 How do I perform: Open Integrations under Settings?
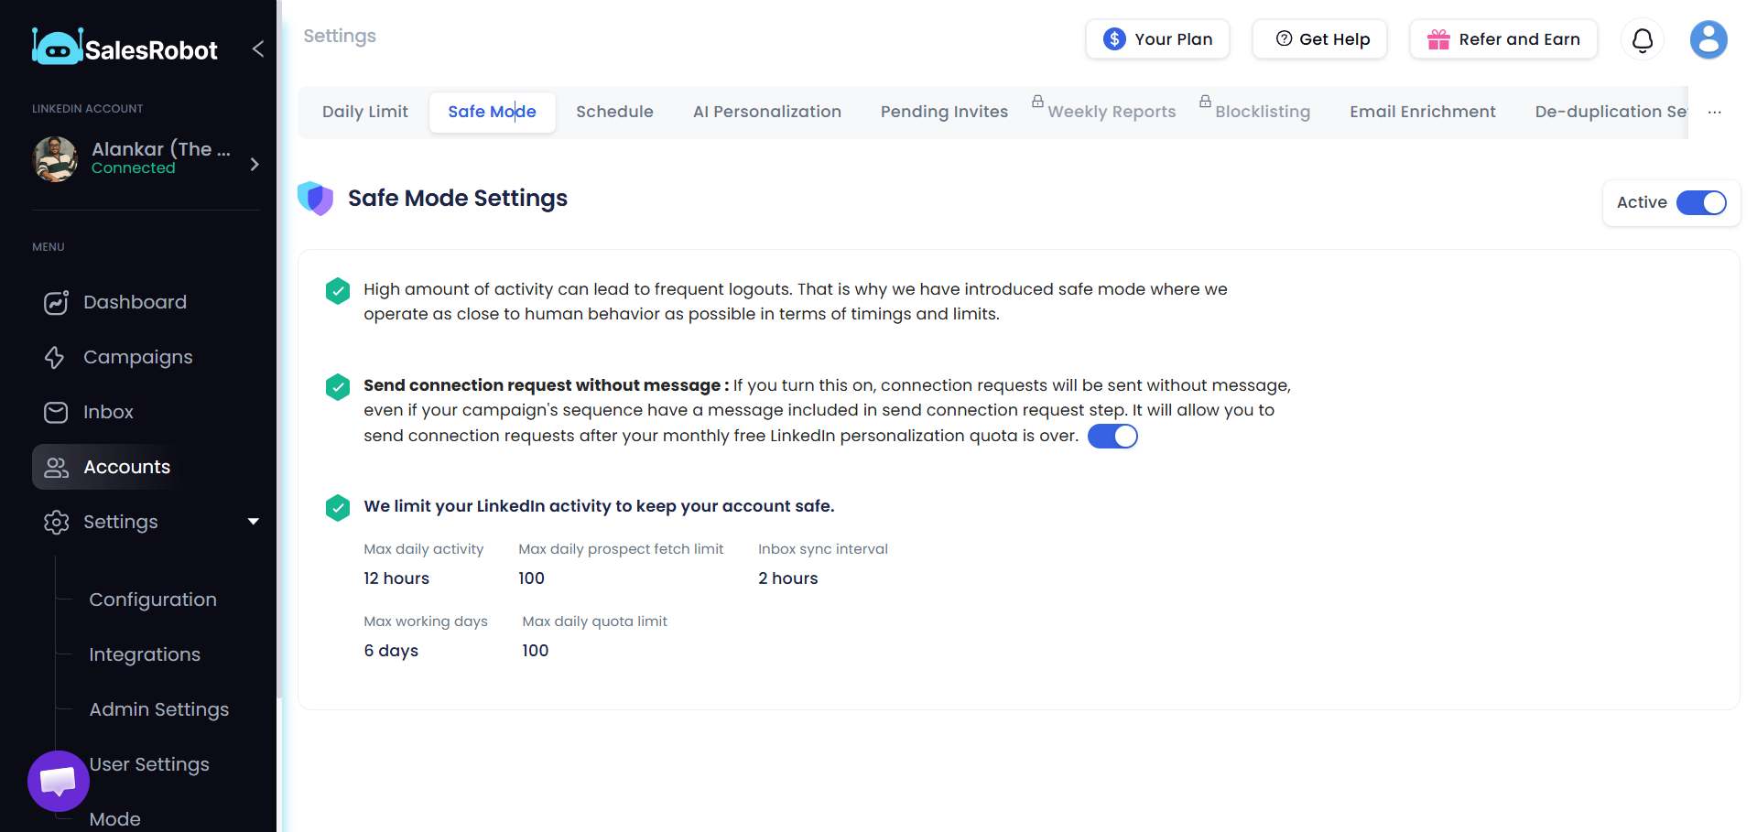(145, 654)
